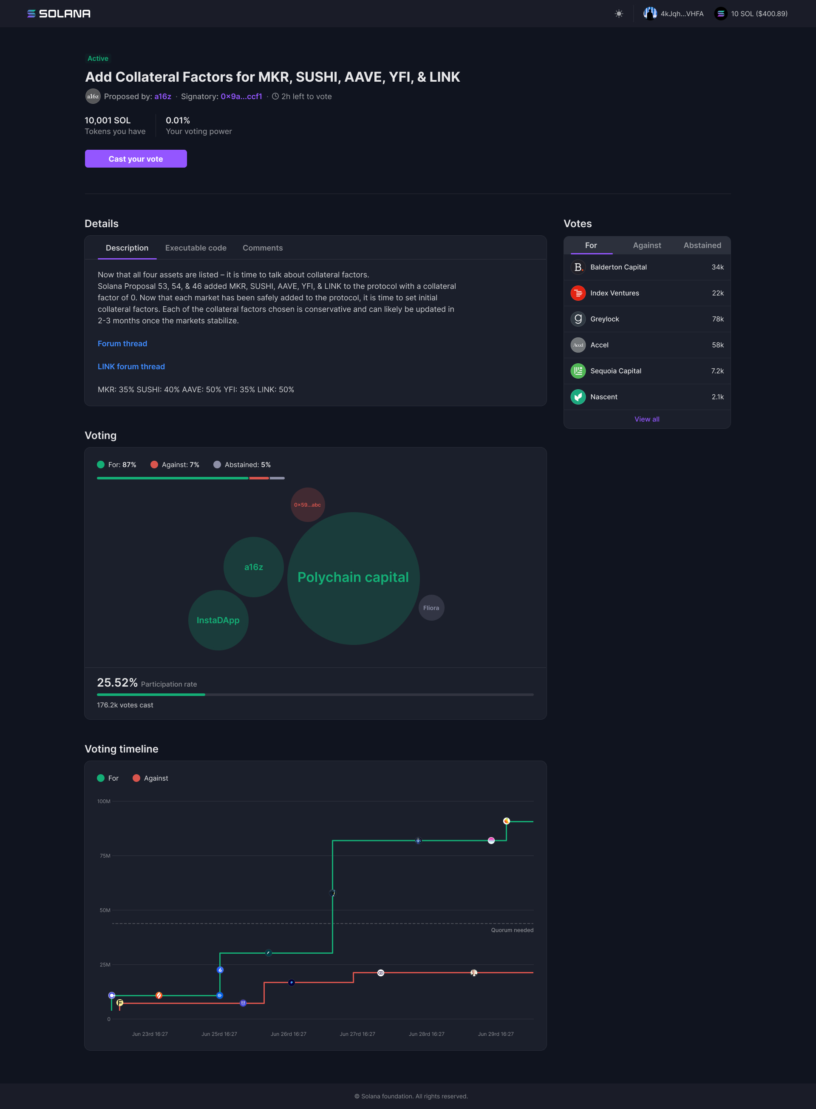Click the vote distribution bar

pos(191,478)
